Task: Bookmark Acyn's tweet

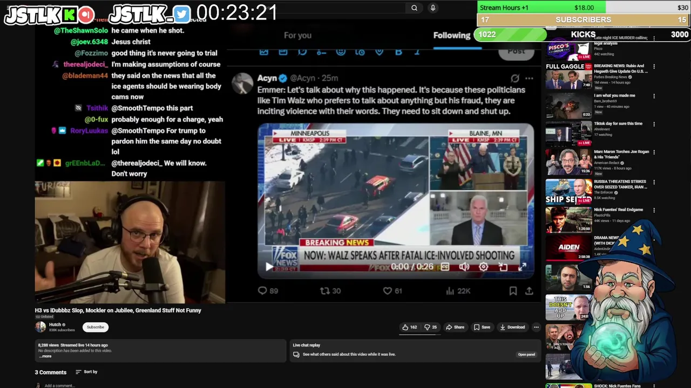Action: click(x=513, y=290)
